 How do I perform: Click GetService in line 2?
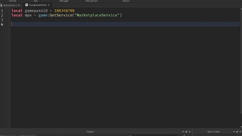[61, 15]
